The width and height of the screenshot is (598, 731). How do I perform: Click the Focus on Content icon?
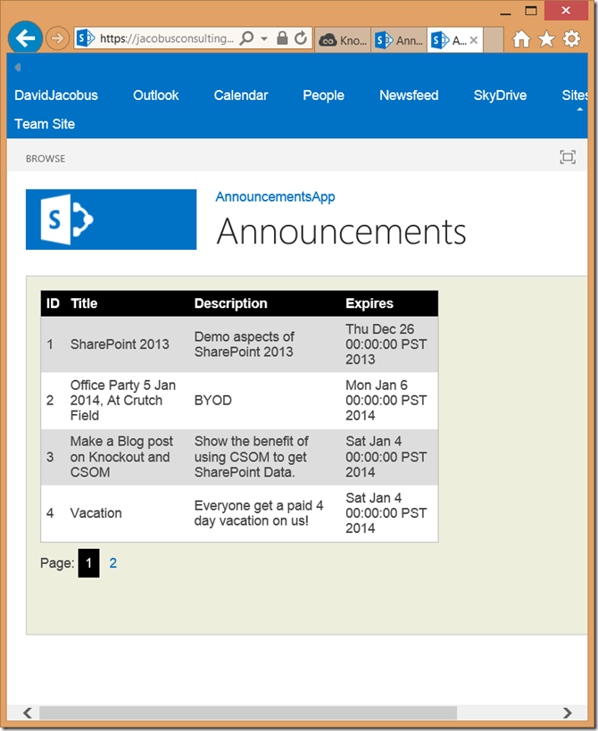click(x=568, y=157)
